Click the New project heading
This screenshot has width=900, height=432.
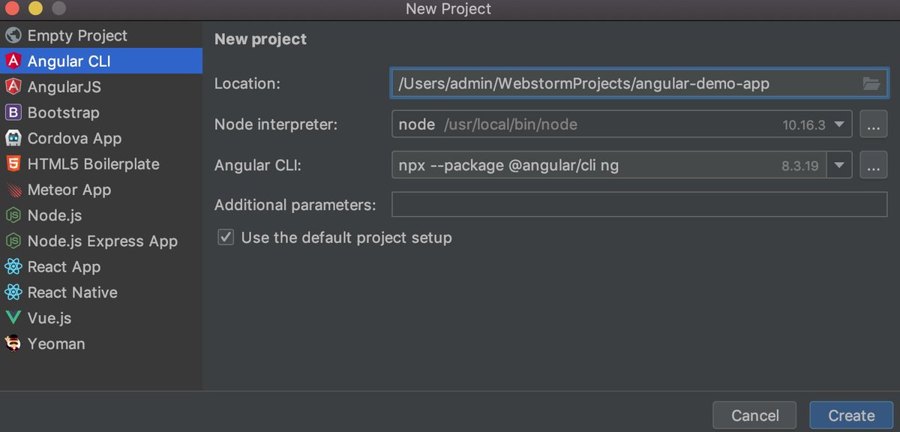point(260,39)
